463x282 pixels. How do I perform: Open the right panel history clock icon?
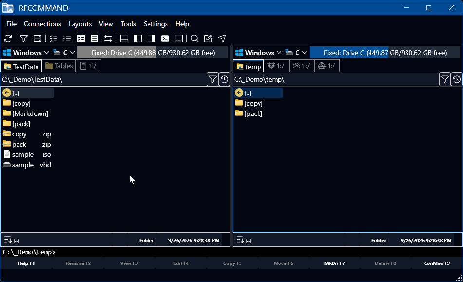point(457,79)
